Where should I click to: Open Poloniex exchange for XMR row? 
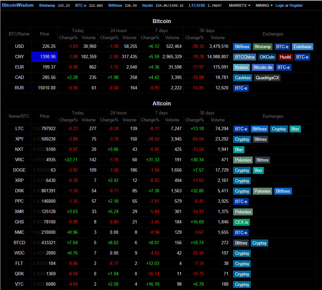tap(243, 212)
